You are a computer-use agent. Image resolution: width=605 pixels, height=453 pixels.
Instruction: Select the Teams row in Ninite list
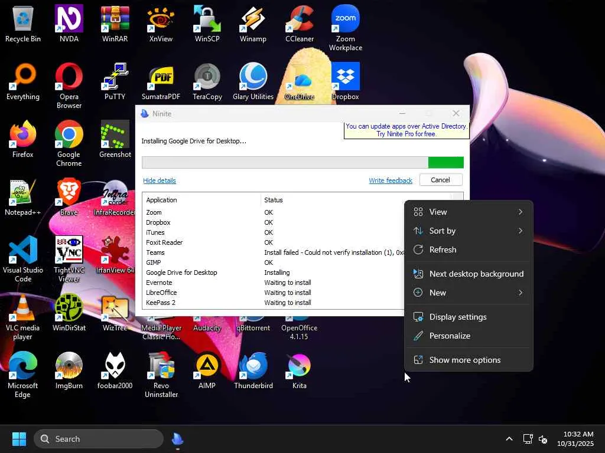click(x=273, y=252)
